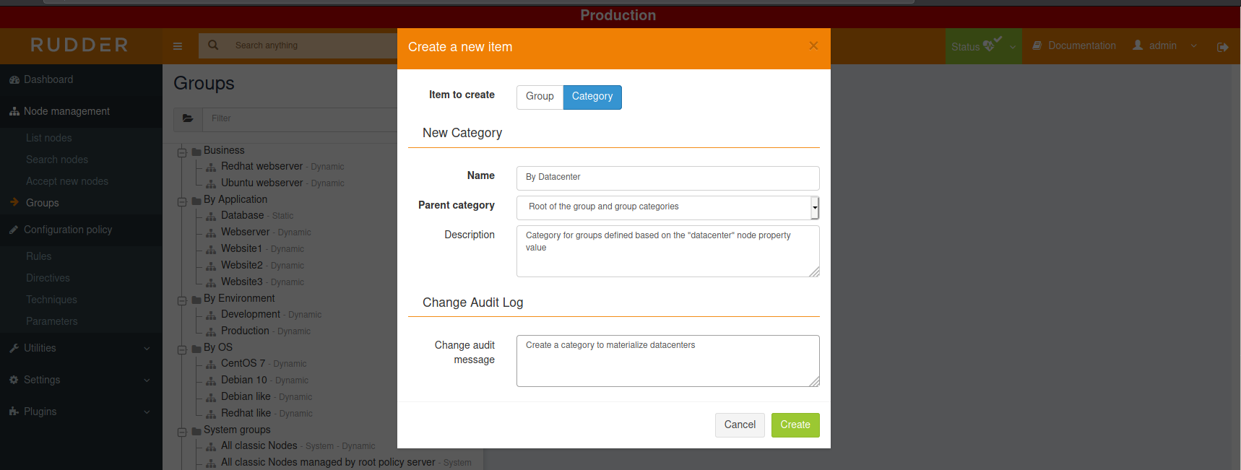Open the Status dropdown chevron
This screenshot has height=470, width=1241.
[x=1012, y=47]
